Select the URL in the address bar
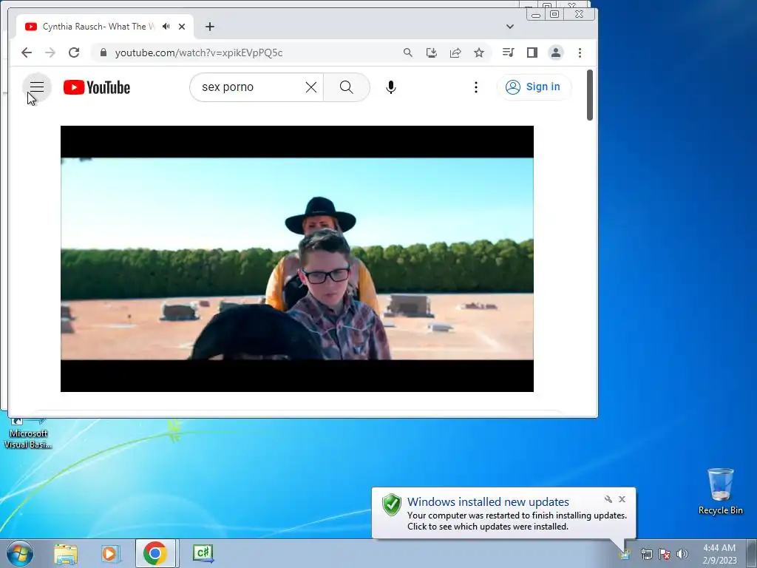 [x=199, y=53]
